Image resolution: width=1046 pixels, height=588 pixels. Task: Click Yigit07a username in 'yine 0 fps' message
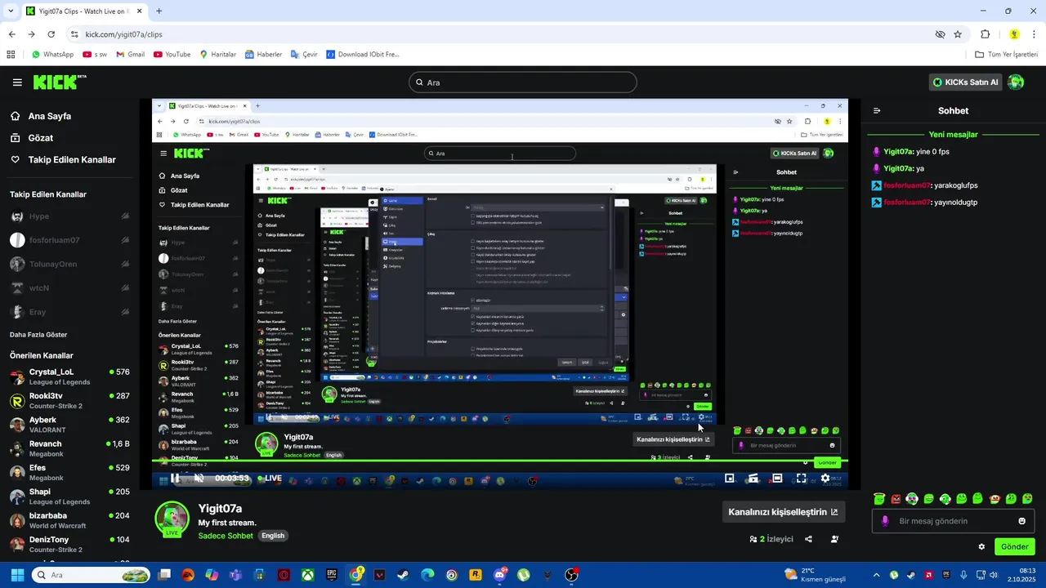898,152
